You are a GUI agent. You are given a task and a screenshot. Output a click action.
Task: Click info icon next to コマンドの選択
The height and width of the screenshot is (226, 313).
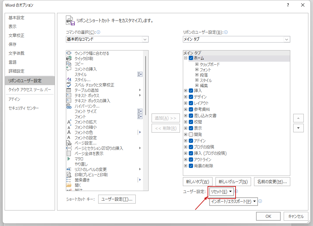click(x=99, y=32)
